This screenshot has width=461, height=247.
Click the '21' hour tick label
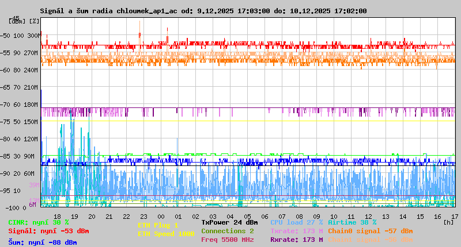109,217
